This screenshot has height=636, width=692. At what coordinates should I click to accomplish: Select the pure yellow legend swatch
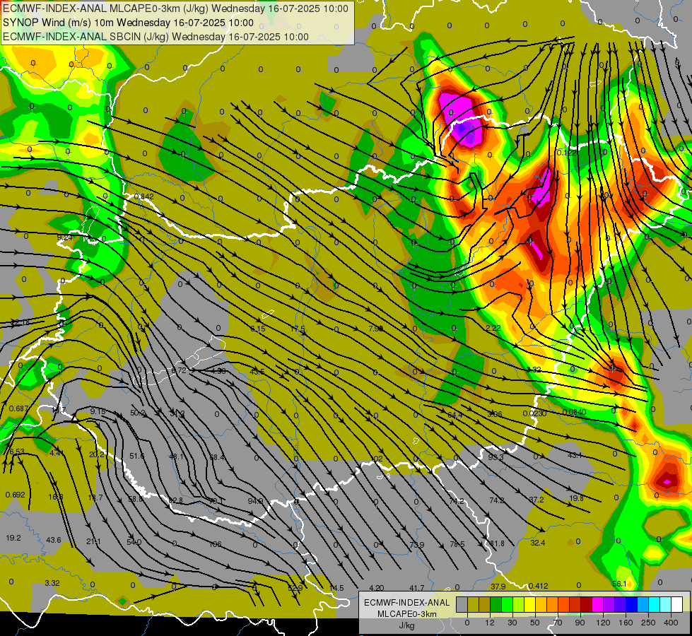[529, 605]
